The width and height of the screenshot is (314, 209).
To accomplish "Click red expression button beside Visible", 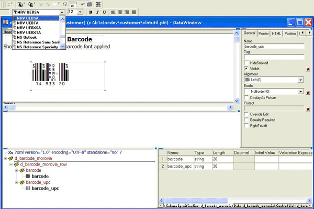I will click(308, 69).
